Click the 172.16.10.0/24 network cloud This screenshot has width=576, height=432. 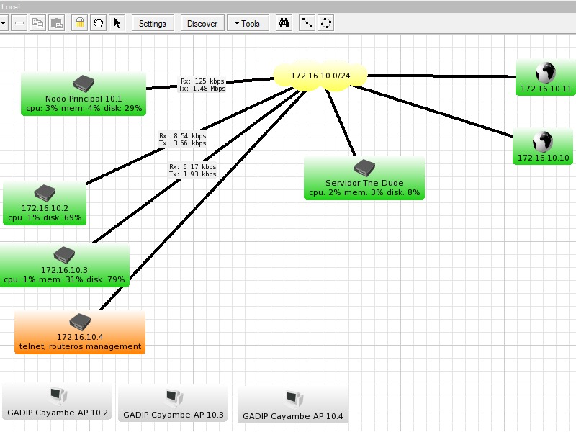coord(320,76)
